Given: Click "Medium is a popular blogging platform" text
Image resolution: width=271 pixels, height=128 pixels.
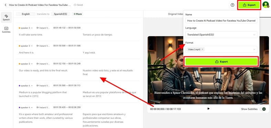Looking at the screenshot, I should (43, 94).
